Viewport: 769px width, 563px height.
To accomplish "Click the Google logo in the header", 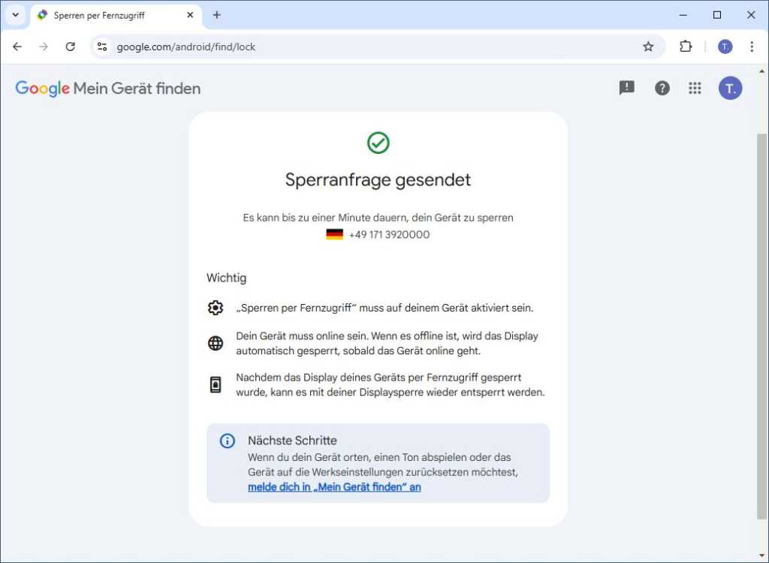I will [x=41, y=88].
